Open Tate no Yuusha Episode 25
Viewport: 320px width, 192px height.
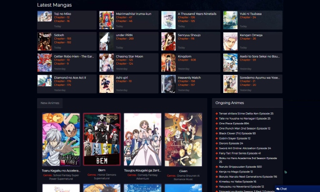coord(244,119)
